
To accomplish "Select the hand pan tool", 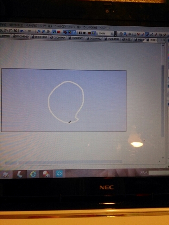I will 121,34.
